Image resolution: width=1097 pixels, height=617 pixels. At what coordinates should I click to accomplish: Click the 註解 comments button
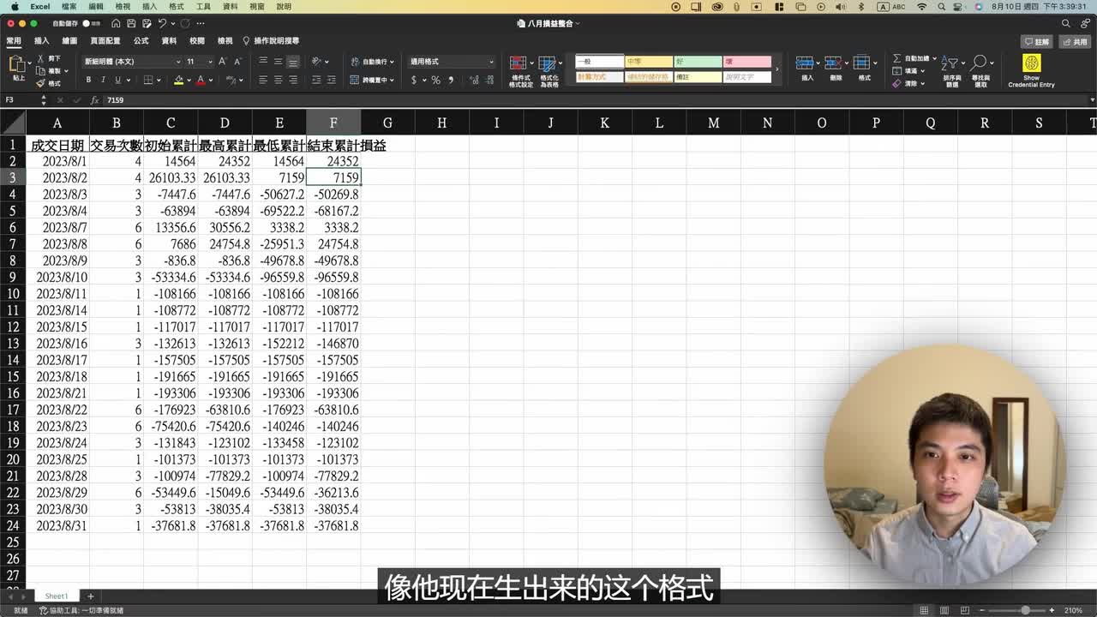[x=1037, y=41]
